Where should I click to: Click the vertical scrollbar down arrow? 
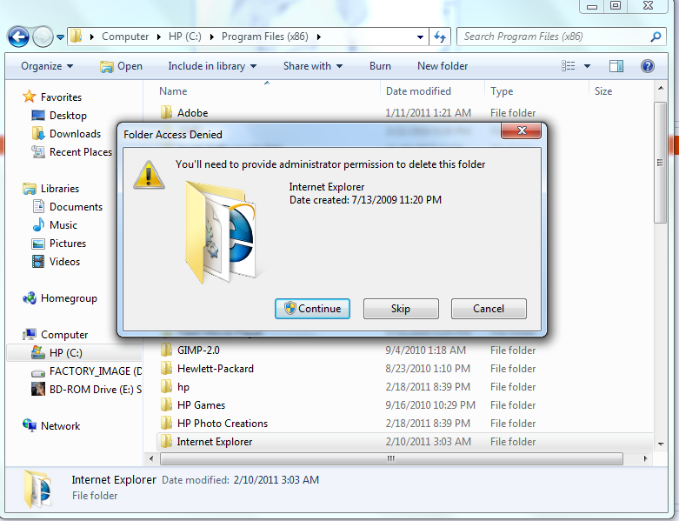(661, 444)
